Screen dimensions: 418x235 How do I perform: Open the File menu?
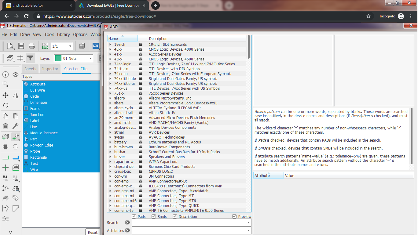(4, 34)
